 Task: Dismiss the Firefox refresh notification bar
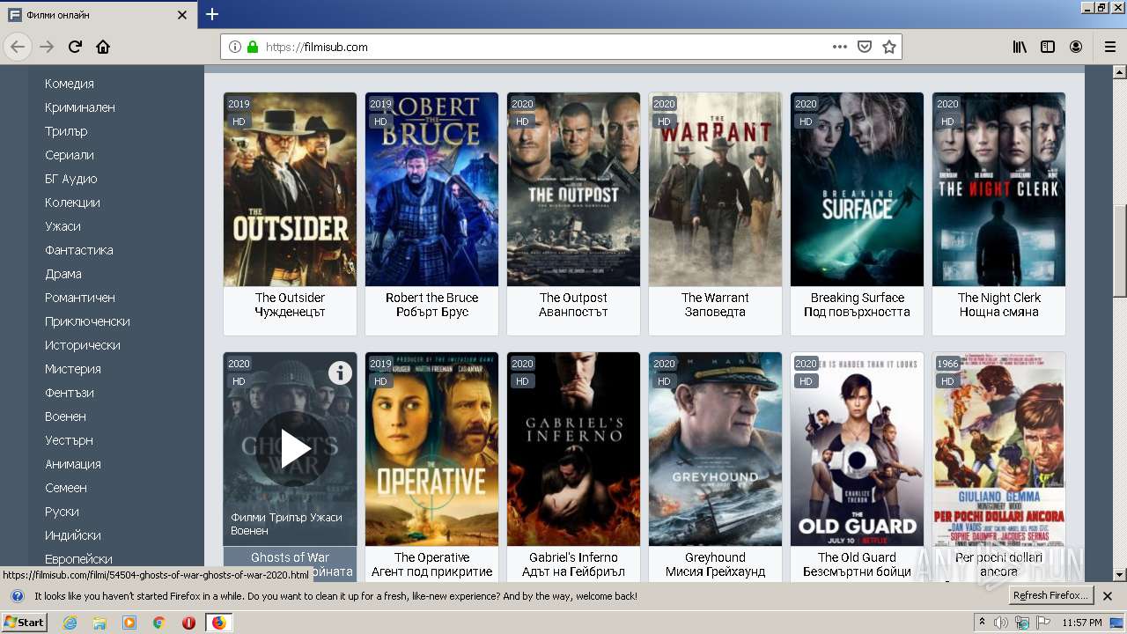[1108, 596]
